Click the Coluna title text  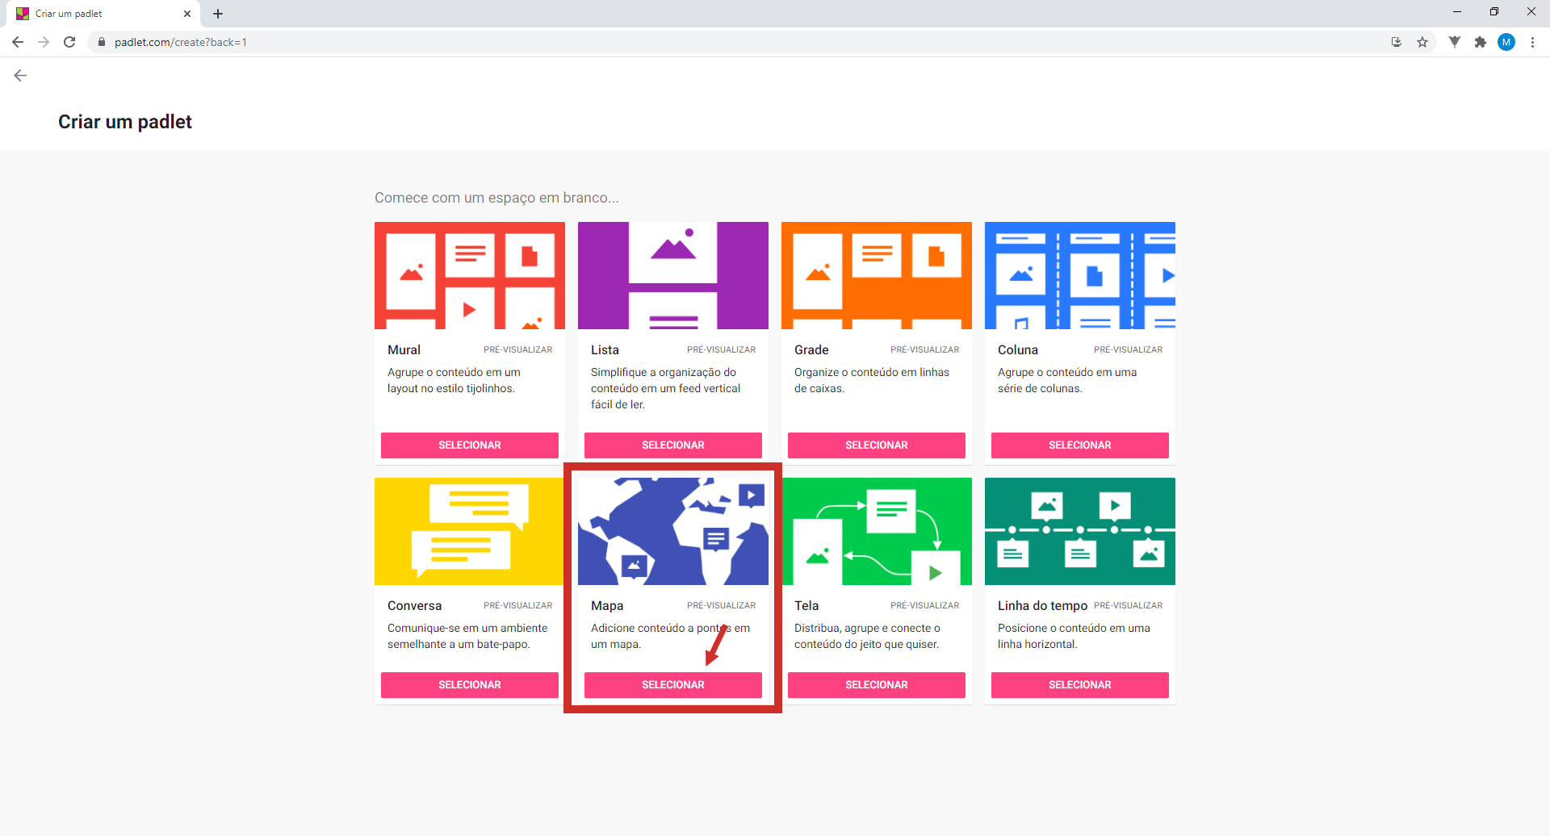click(x=1018, y=349)
